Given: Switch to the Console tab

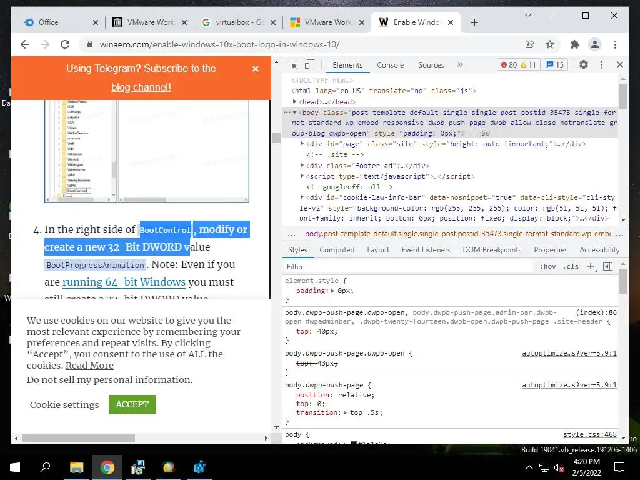Looking at the screenshot, I should click(390, 65).
